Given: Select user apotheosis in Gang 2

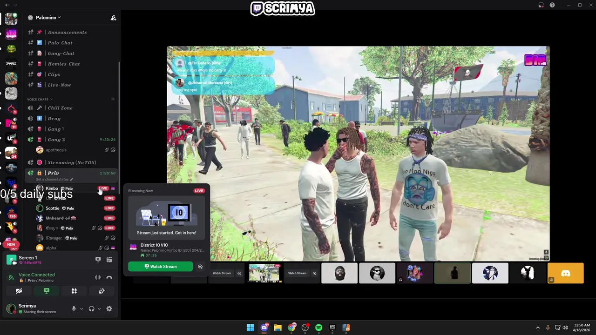Looking at the screenshot, I should (71, 150).
